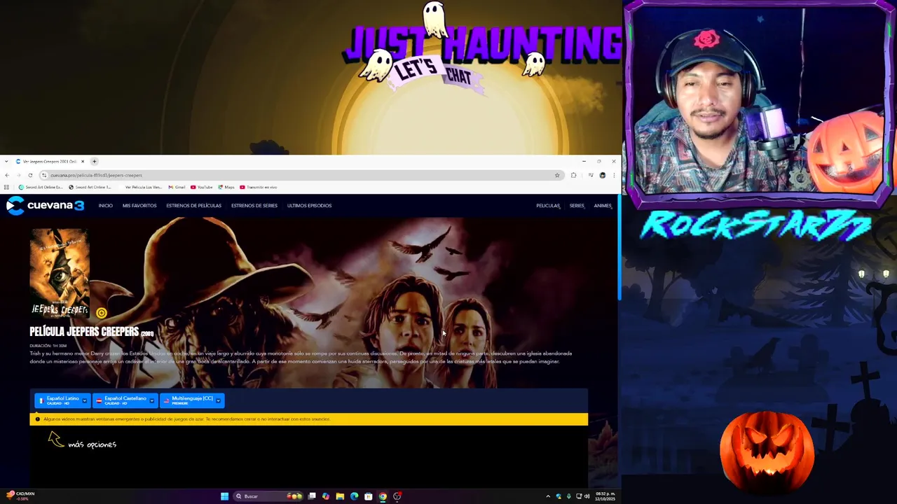Open the Copilot taskbar icon
897x504 pixels.
[x=326, y=496]
